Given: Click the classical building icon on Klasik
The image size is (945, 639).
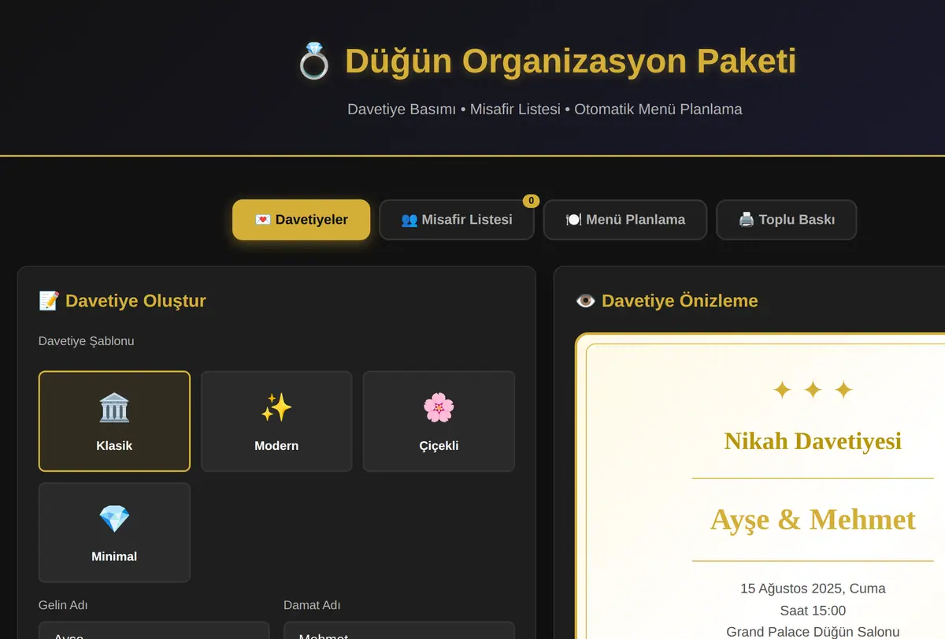Looking at the screenshot, I should click(114, 408).
